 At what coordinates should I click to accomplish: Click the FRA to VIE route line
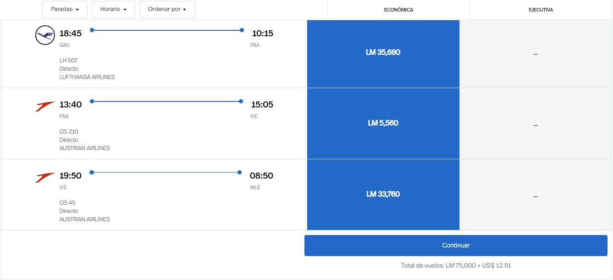(x=166, y=101)
